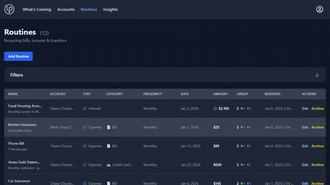This screenshot has width=330, height=185.
Task: Click the Bill icon in the Renters Insurance row
Action: [x=108, y=127]
